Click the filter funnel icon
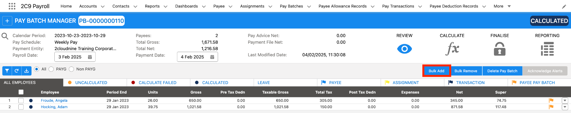This screenshot has height=113, width=571. (7, 71)
